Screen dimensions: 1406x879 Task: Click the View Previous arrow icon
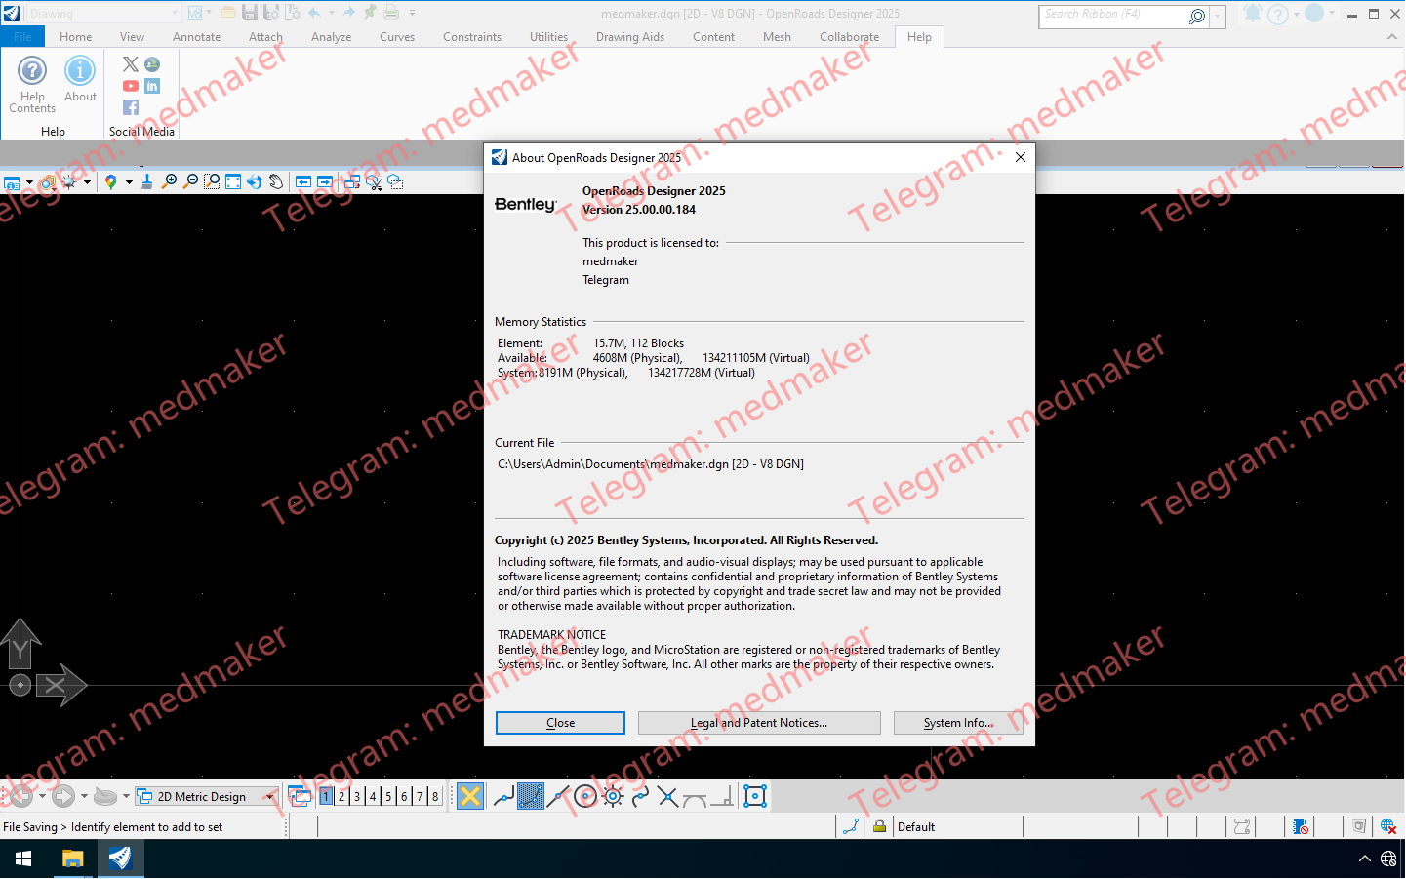click(302, 181)
